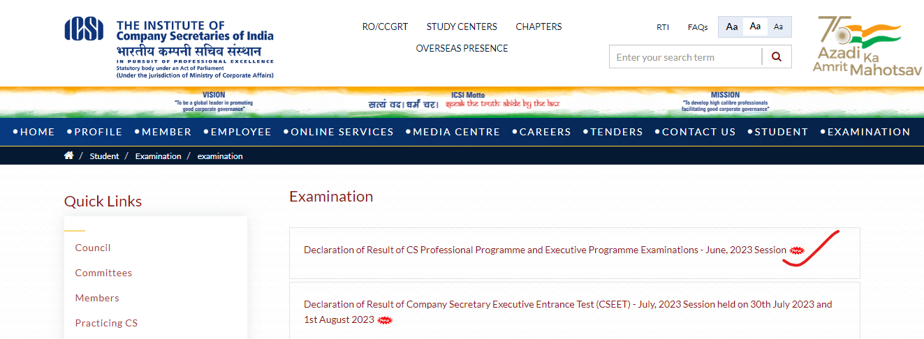Image resolution: width=924 pixels, height=339 pixels.
Task: Open the CONTACT US menu
Action: (x=696, y=132)
